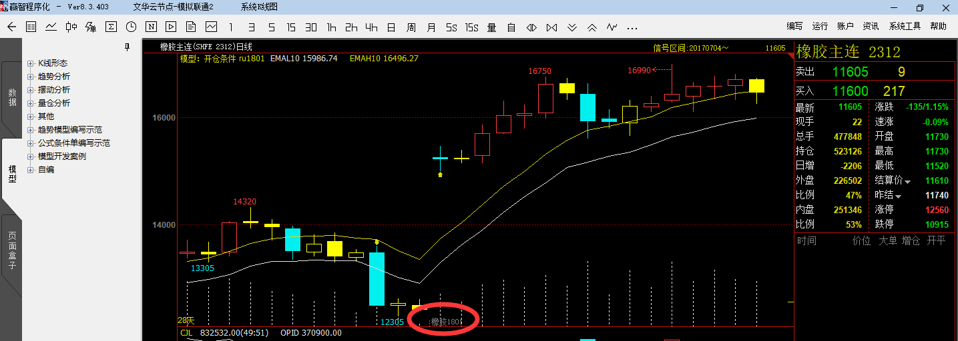
Task: Open the 昨结 dropdown arrow
Action: 898,196
